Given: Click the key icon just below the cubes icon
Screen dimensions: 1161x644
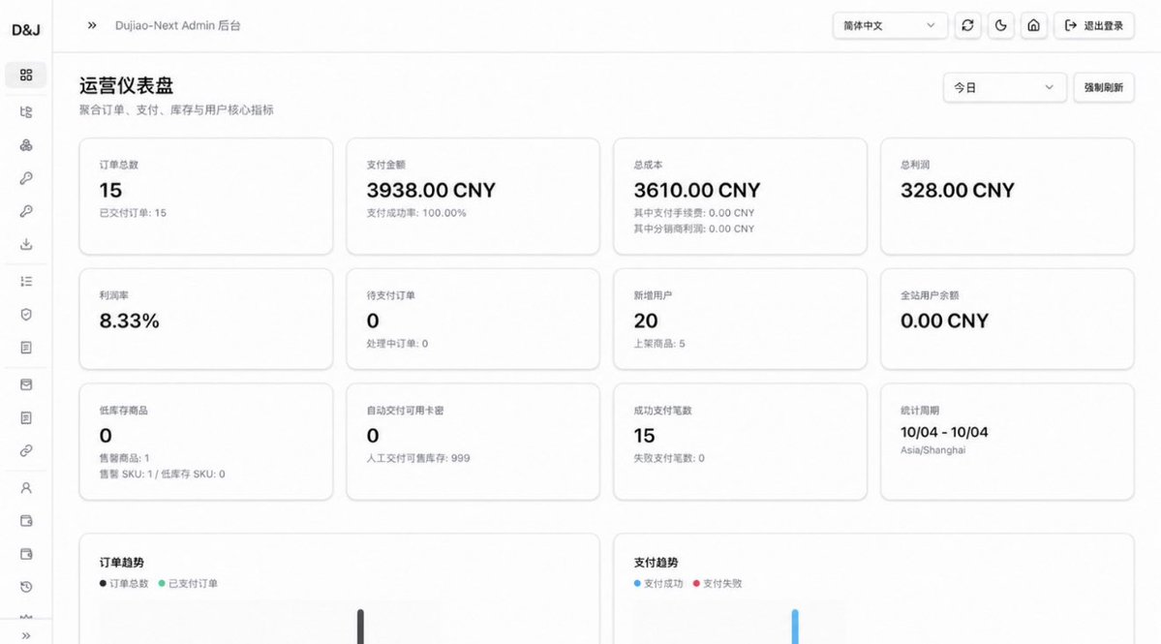Looking at the screenshot, I should point(26,178).
